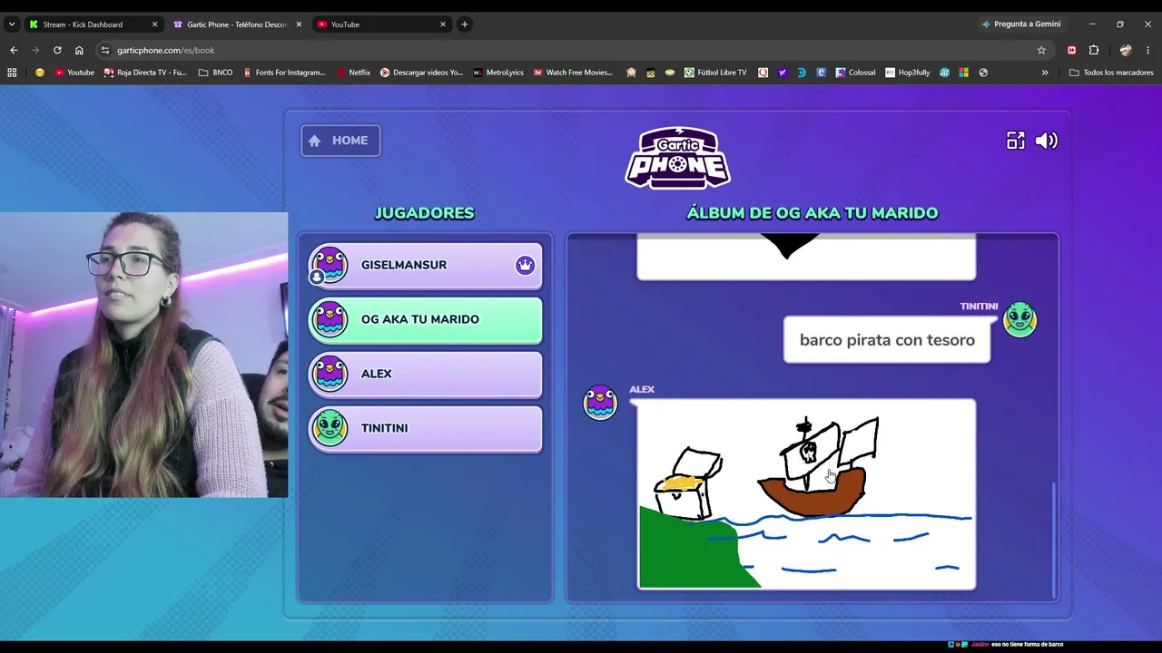The width and height of the screenshot is (1162, 653).
Task: Click the smiley emoji bookmark icon
Action: point(39,73)
